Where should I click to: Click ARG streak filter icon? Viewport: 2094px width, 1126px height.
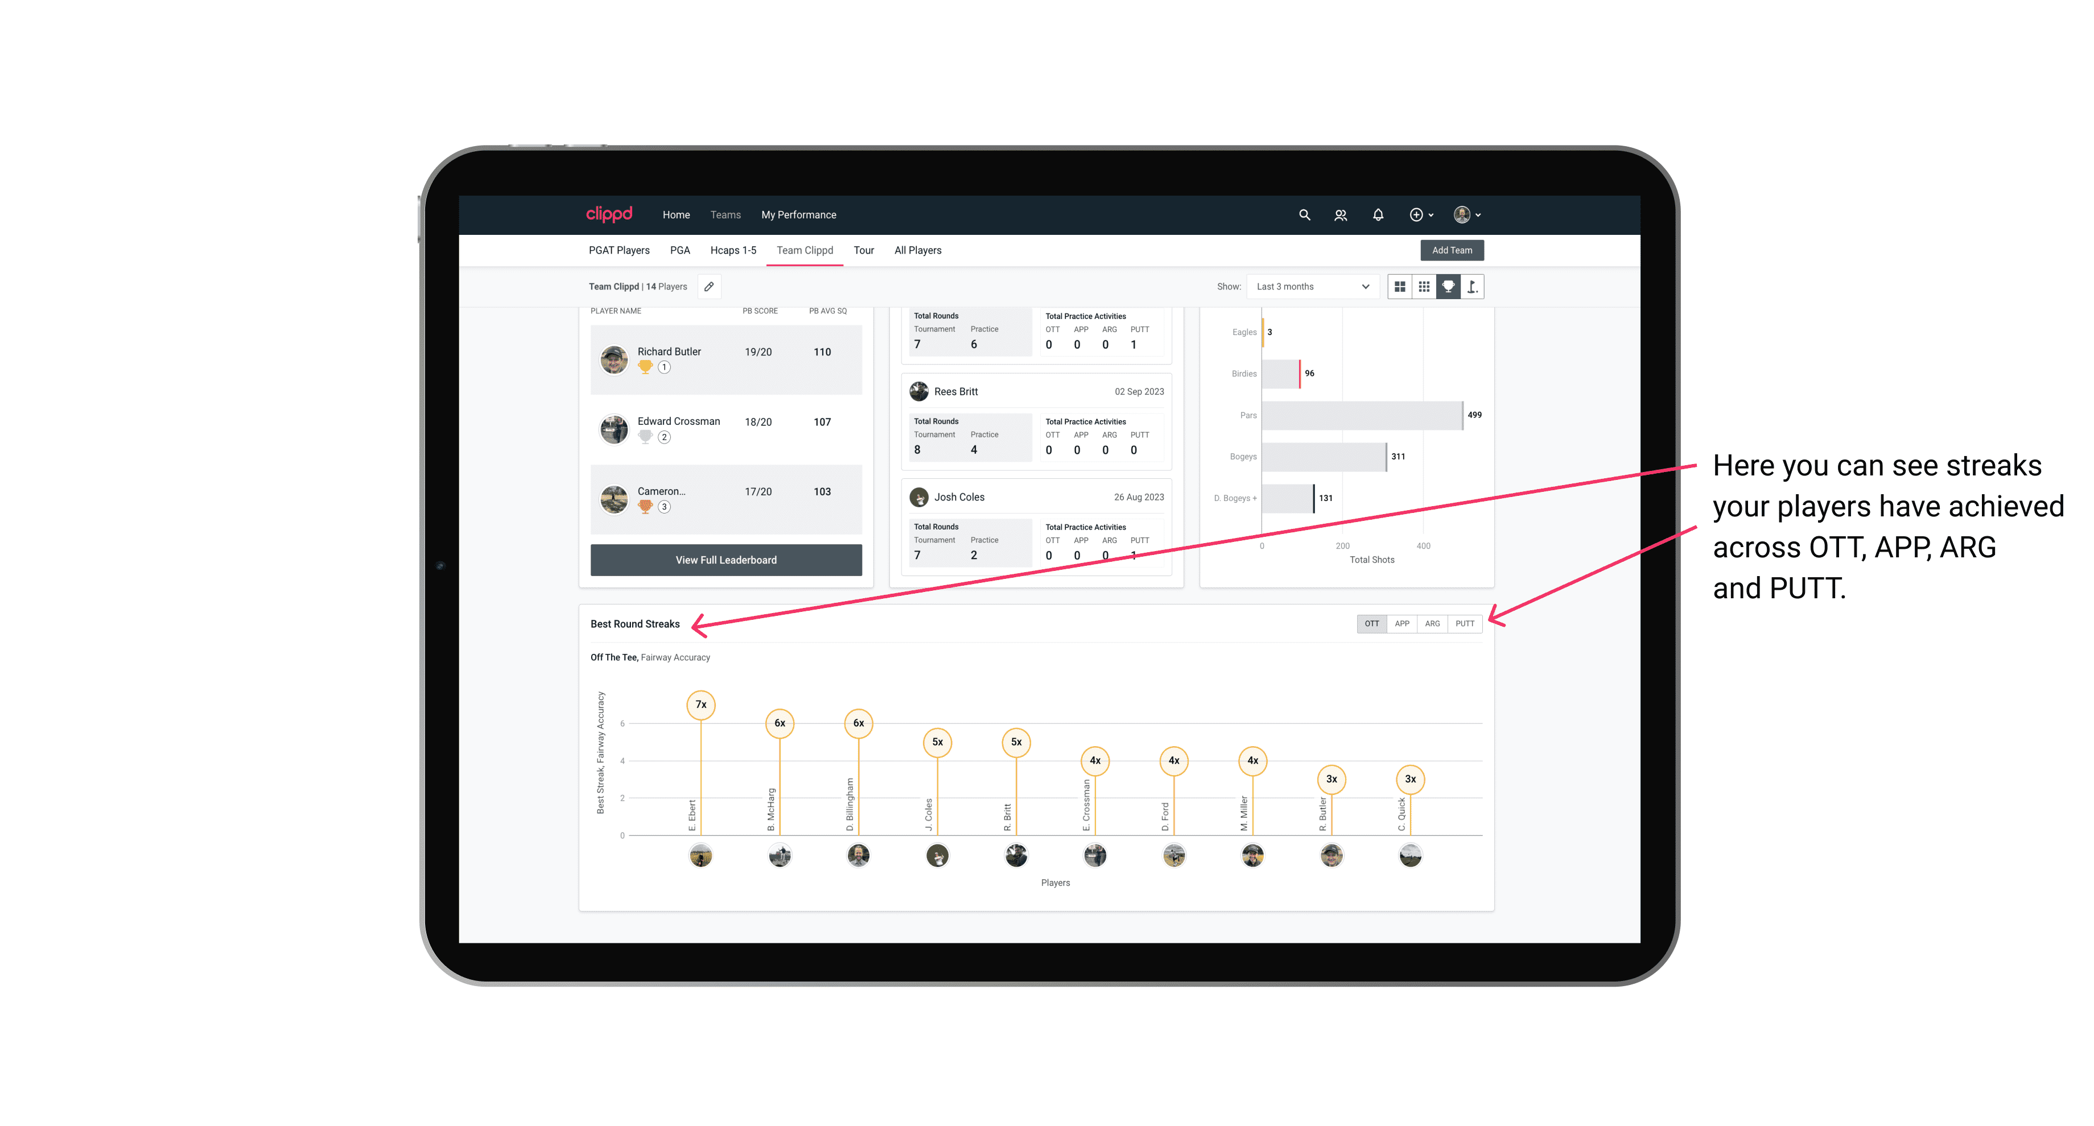pos(1433,623)
